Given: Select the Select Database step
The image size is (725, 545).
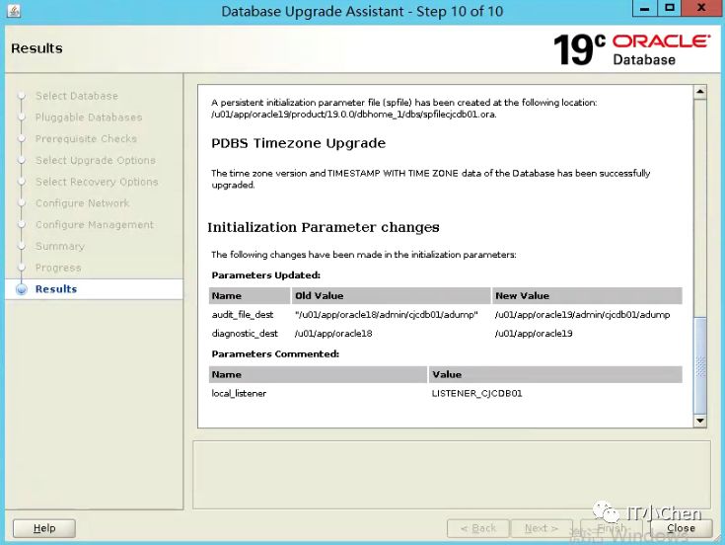Looking at the screenshot, I should 77,96.
